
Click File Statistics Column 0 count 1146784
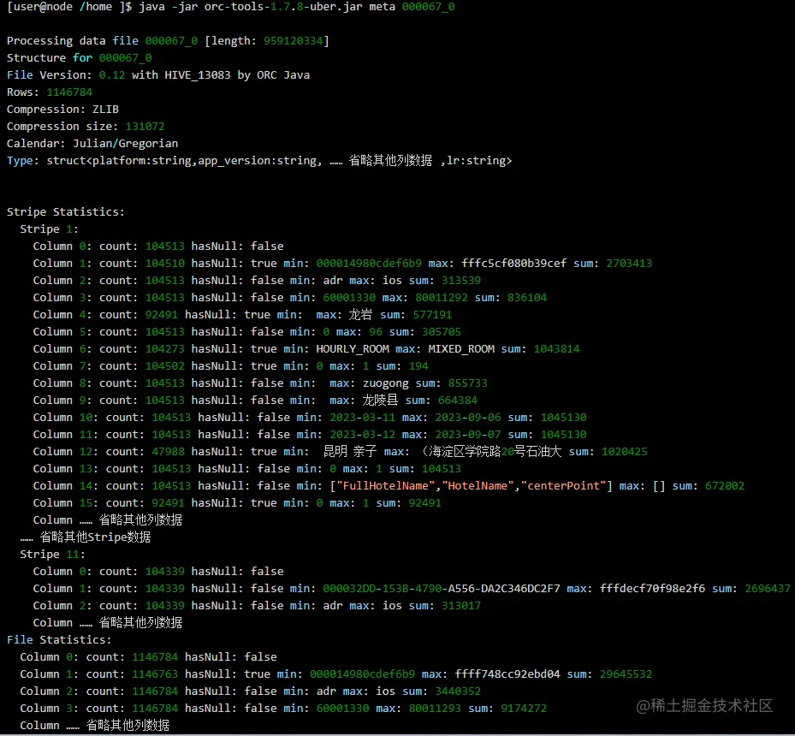tap(155, 657)
